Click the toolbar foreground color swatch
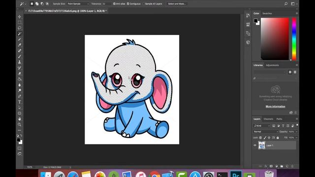 pos(19,140)
